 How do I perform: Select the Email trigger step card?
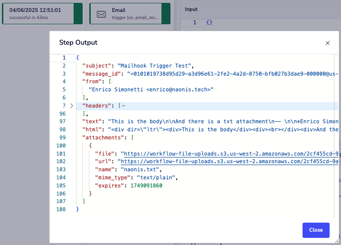point(130,13)
